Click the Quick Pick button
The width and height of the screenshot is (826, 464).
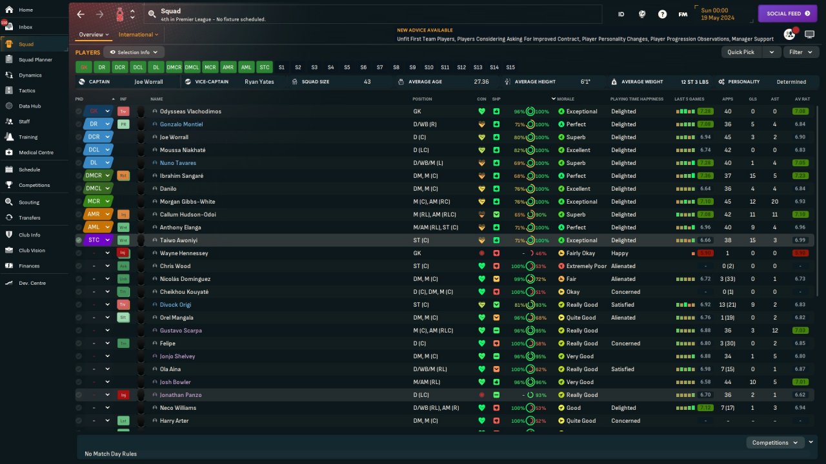point(741,52)
